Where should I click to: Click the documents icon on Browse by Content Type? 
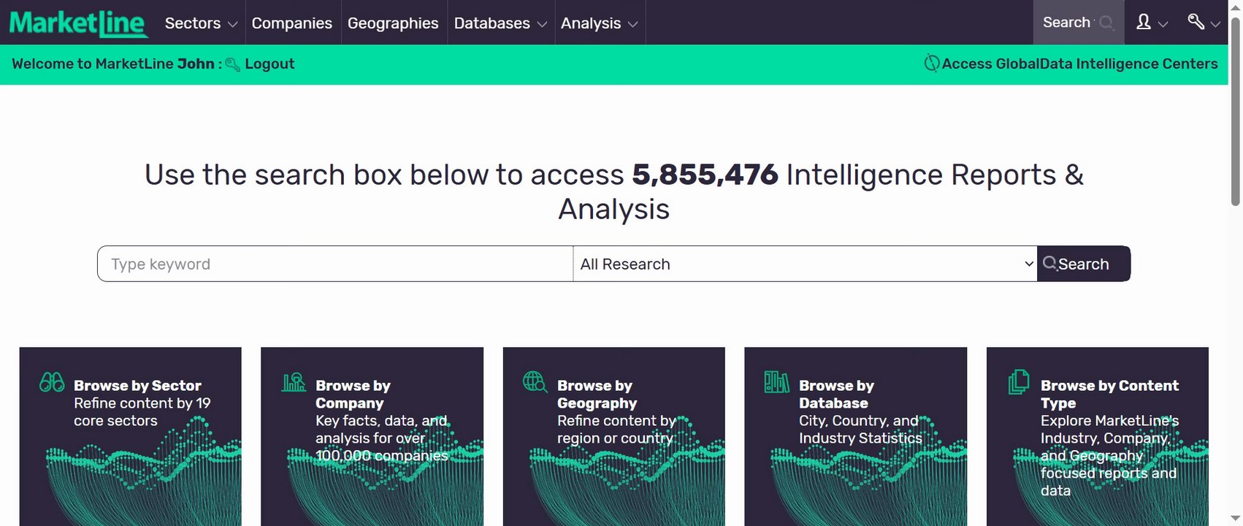(x=1019, y=382)
